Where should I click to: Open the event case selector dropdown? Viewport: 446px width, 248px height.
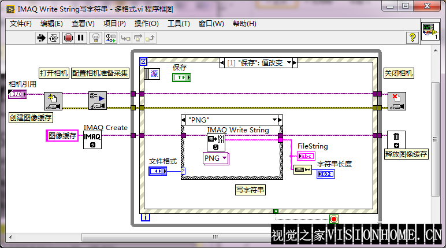pyautogui.click(x=289, y=62)
